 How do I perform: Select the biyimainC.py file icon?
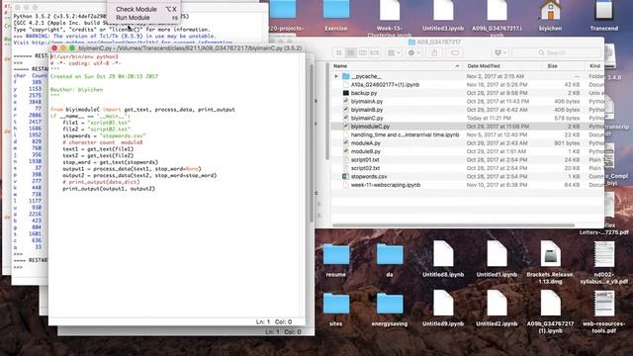pos(345,118)
